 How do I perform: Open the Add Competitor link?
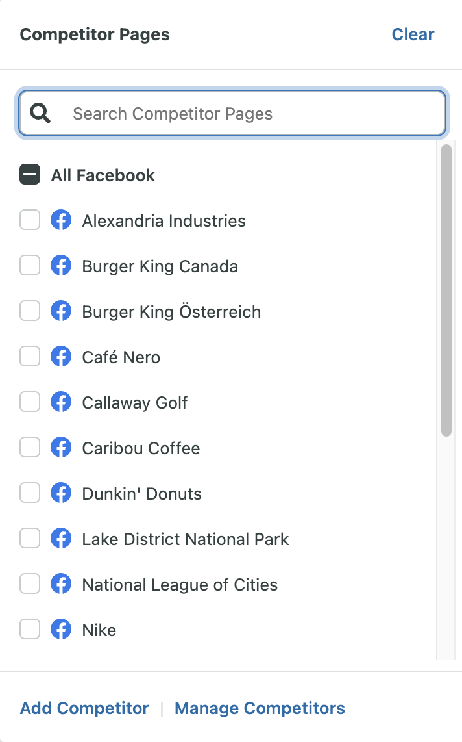click(84, 708)
